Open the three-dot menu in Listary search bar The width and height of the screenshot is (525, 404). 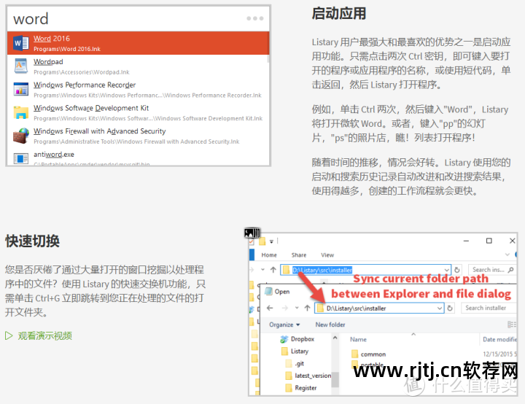click(x=255, y=18)
